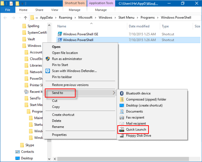202x162 pixels.
Task: Click the Run as administrator shield icon
Action: point(48,59)
